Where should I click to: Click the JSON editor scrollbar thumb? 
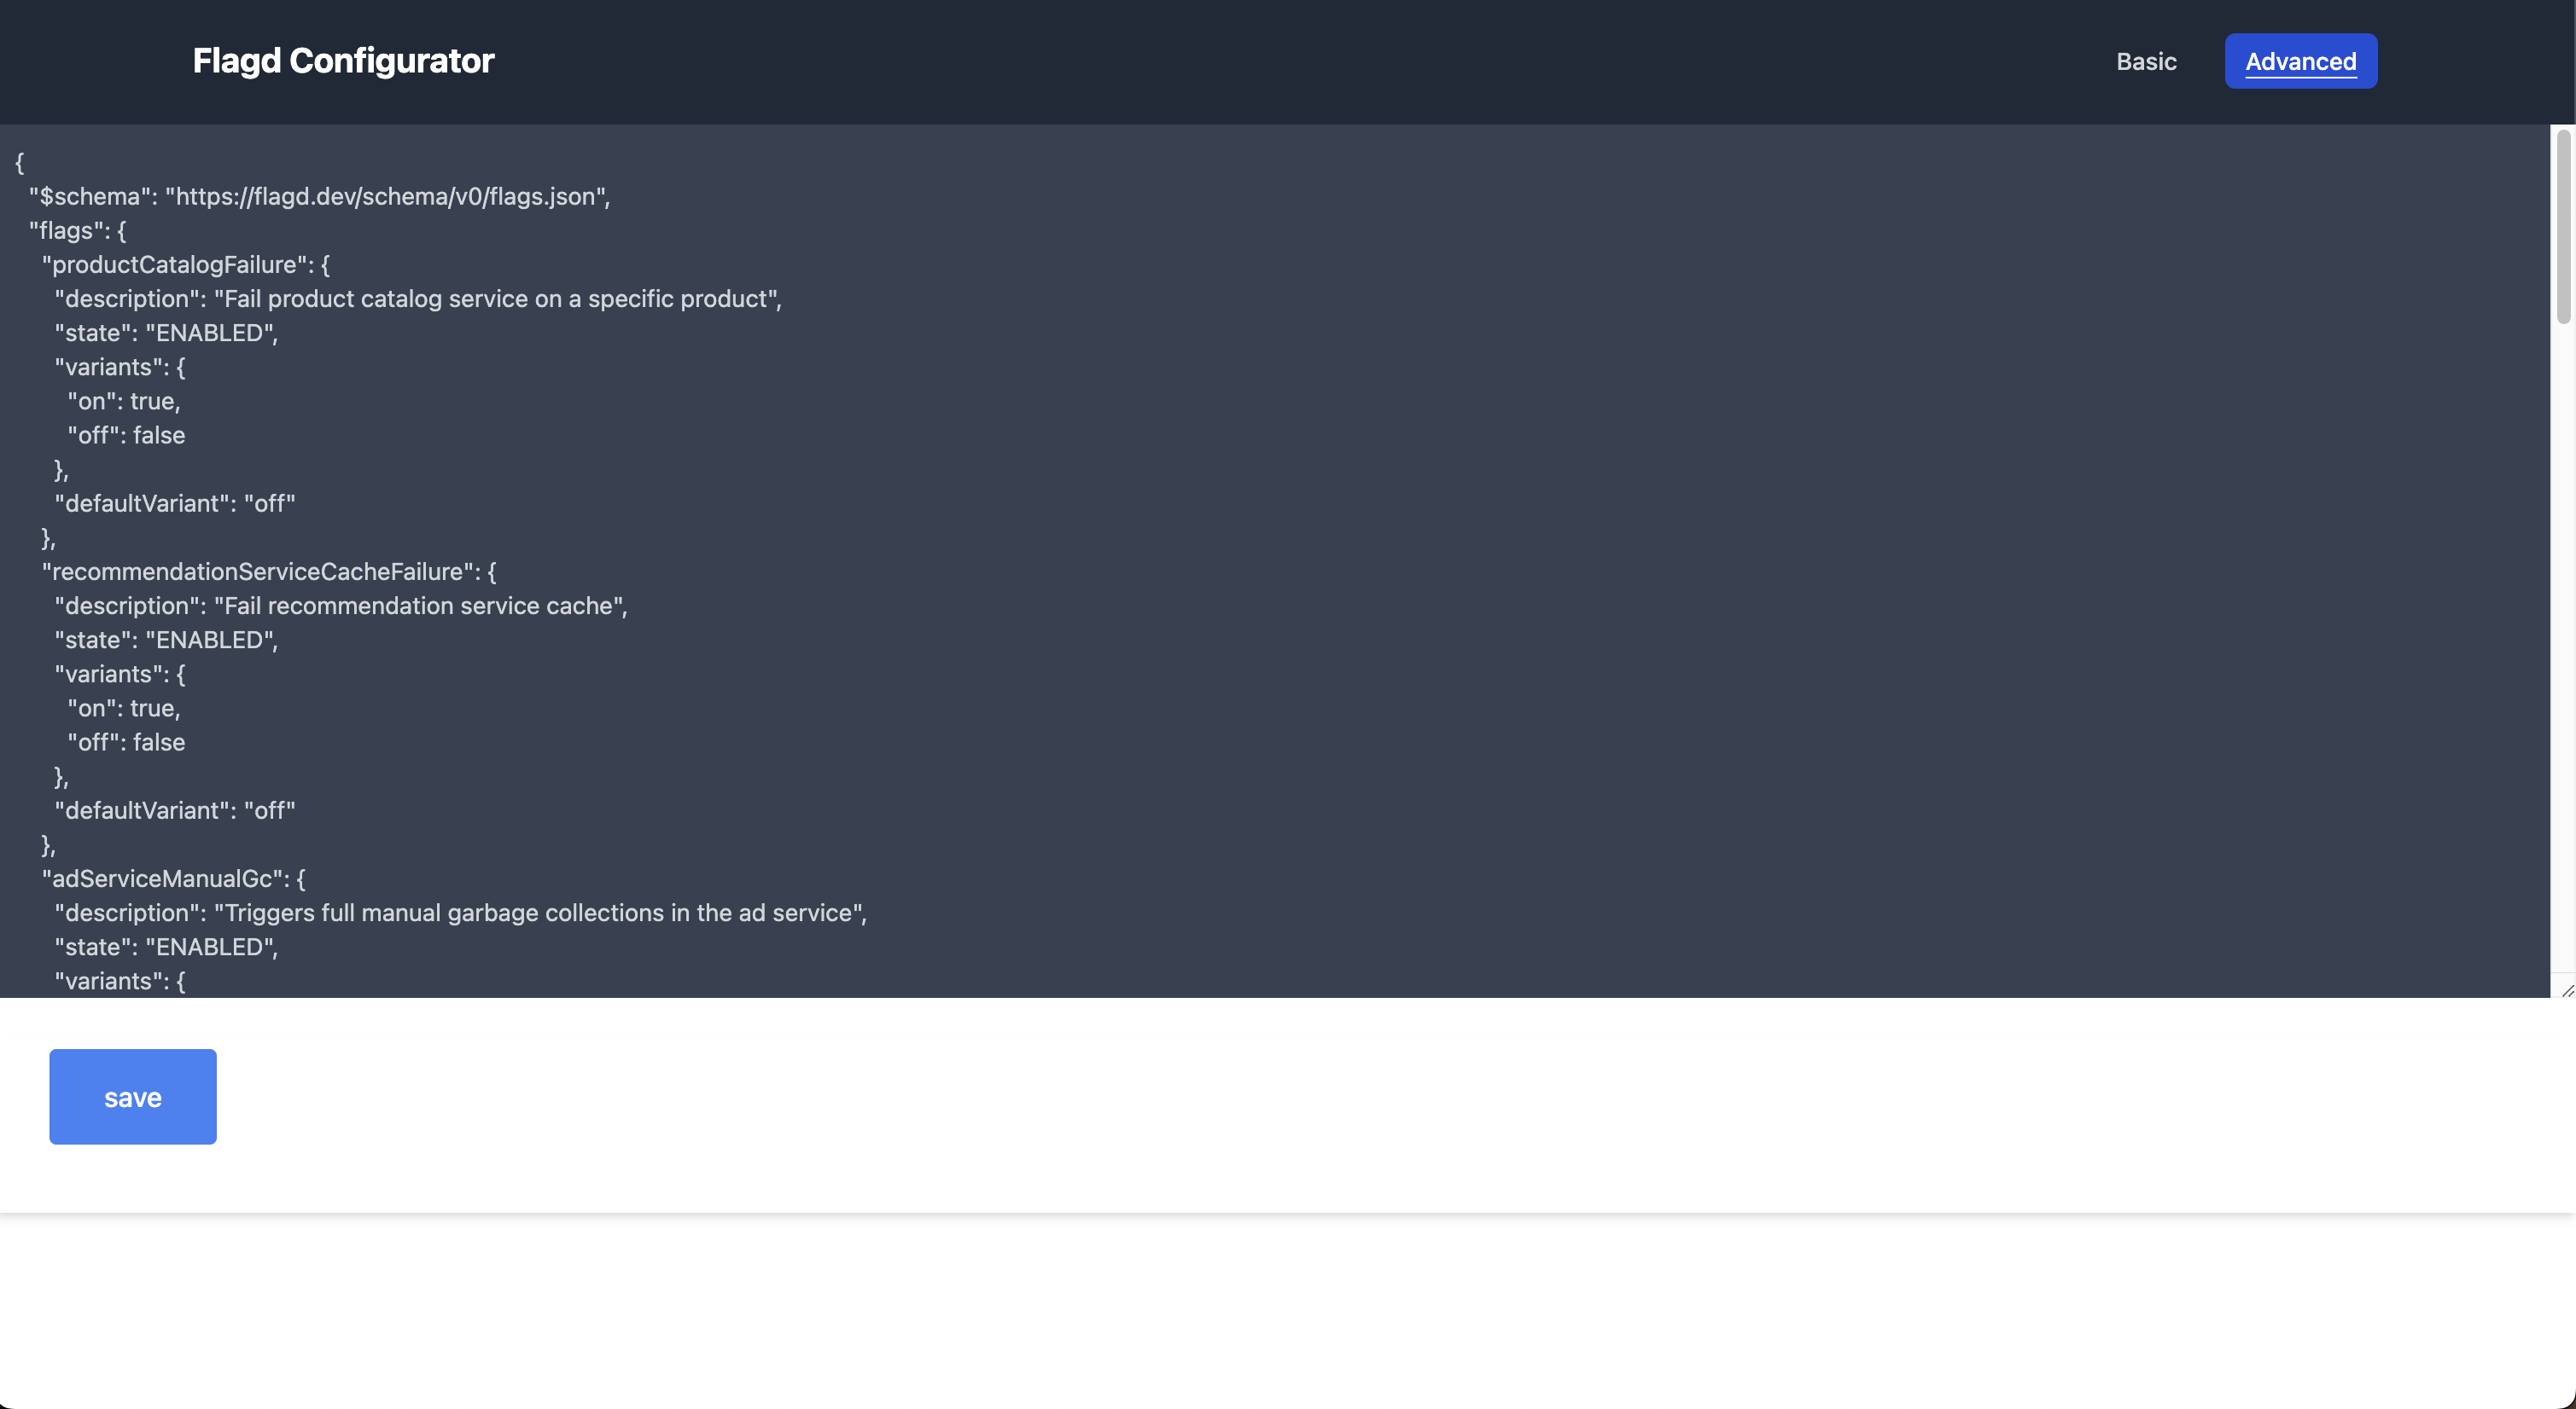click(x=2562, y=226)
